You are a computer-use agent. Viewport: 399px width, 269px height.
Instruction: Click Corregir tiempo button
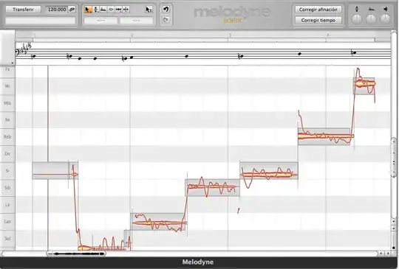click(318, 20)
